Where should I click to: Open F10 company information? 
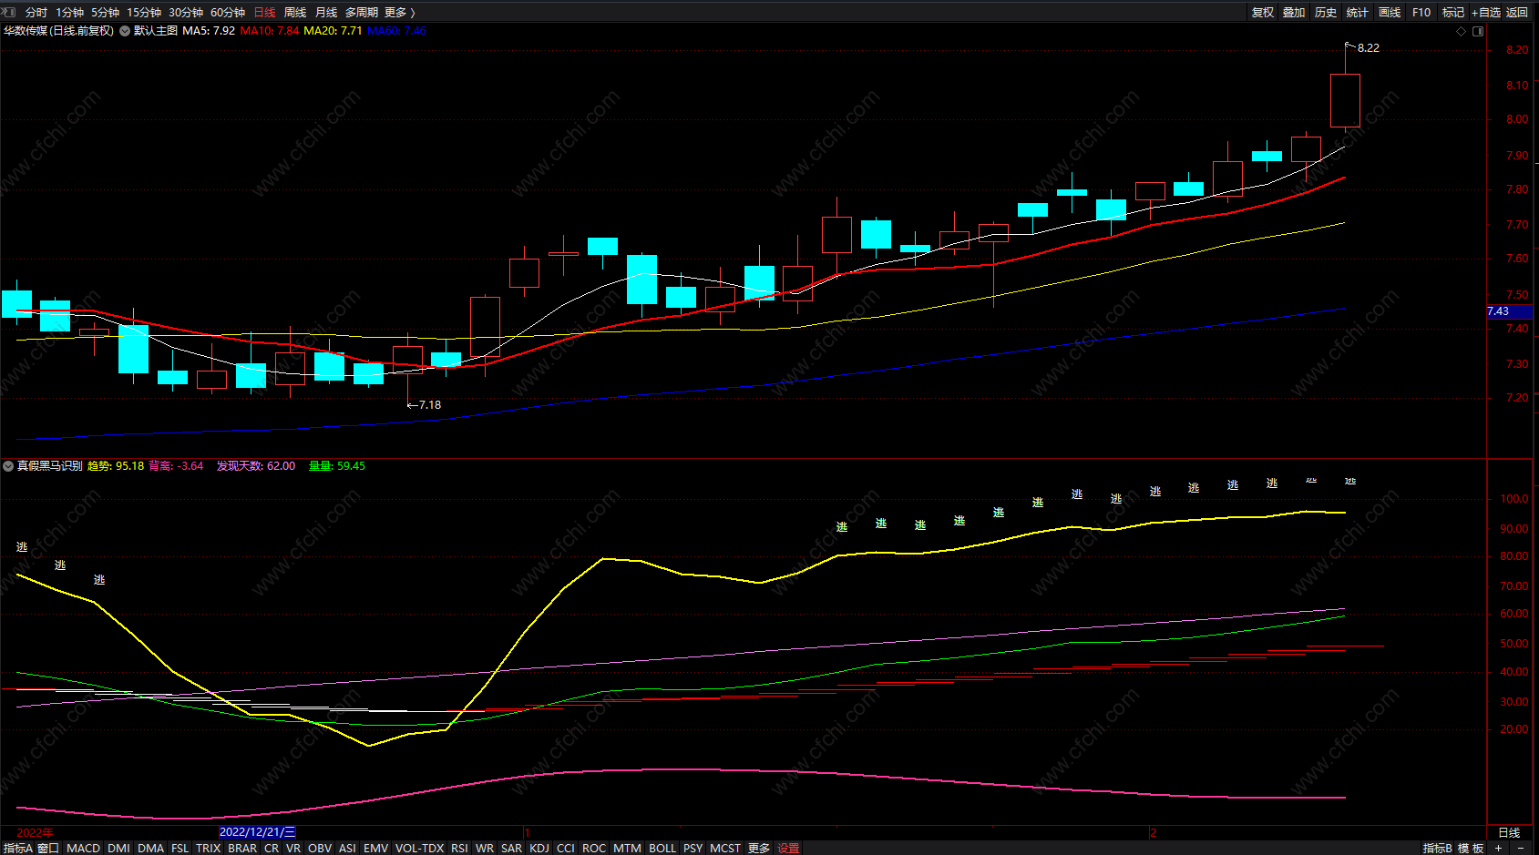1421,13
